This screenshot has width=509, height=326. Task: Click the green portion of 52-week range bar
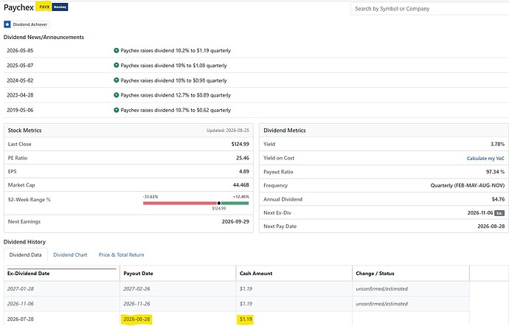(x=235, y=204)
